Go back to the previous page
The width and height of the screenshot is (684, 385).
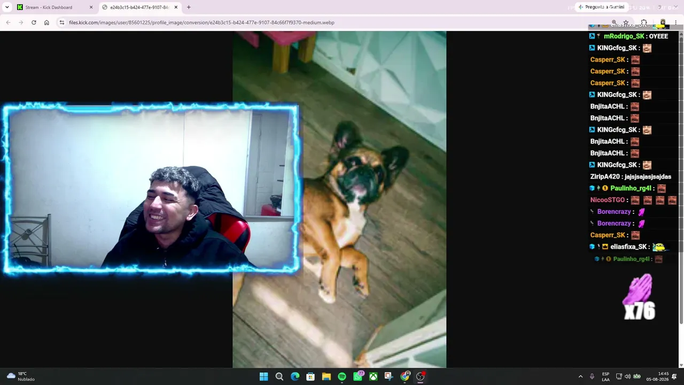point(8,22)
